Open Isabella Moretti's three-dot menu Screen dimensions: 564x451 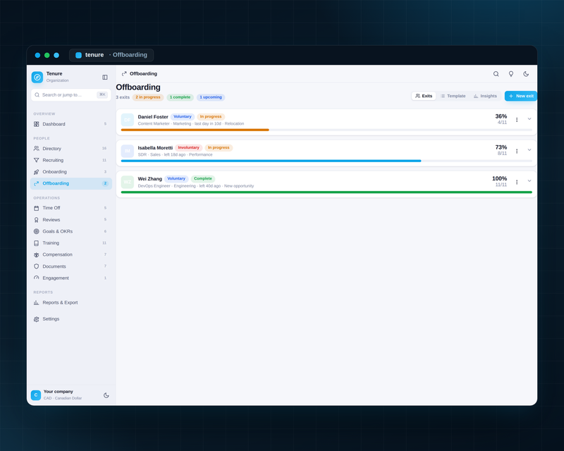click(517, 151)
